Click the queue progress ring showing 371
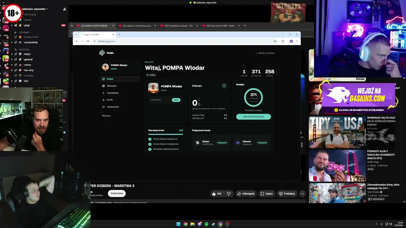The width and height of the screenshot is (406, 228). coord(253,97)
